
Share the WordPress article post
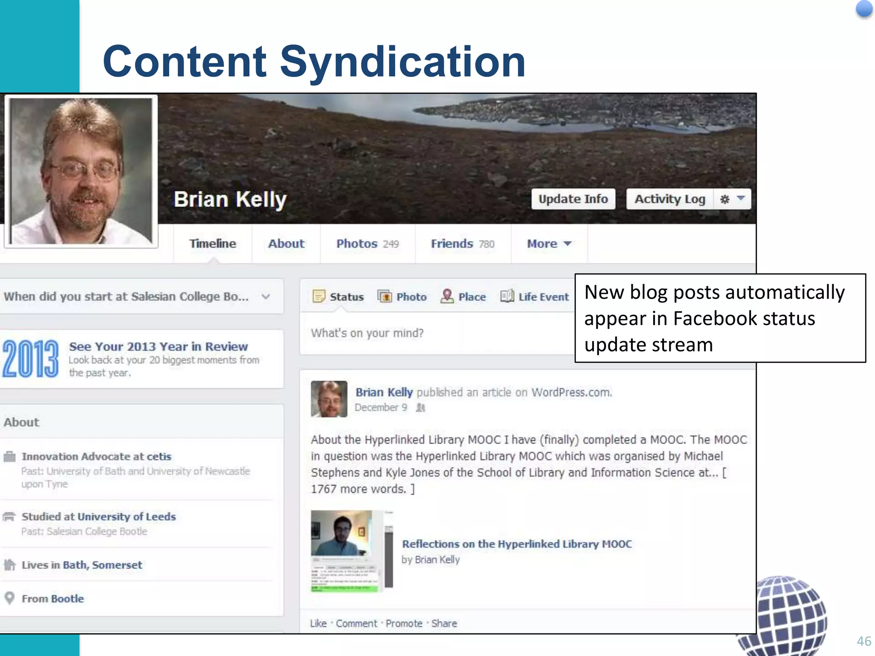pyautogui.click(x=444, y=624)
